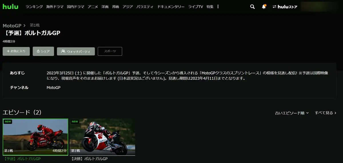Click すべて見る to view all episodes
This screenshot has height=163, width=343.
coord(326,113)
